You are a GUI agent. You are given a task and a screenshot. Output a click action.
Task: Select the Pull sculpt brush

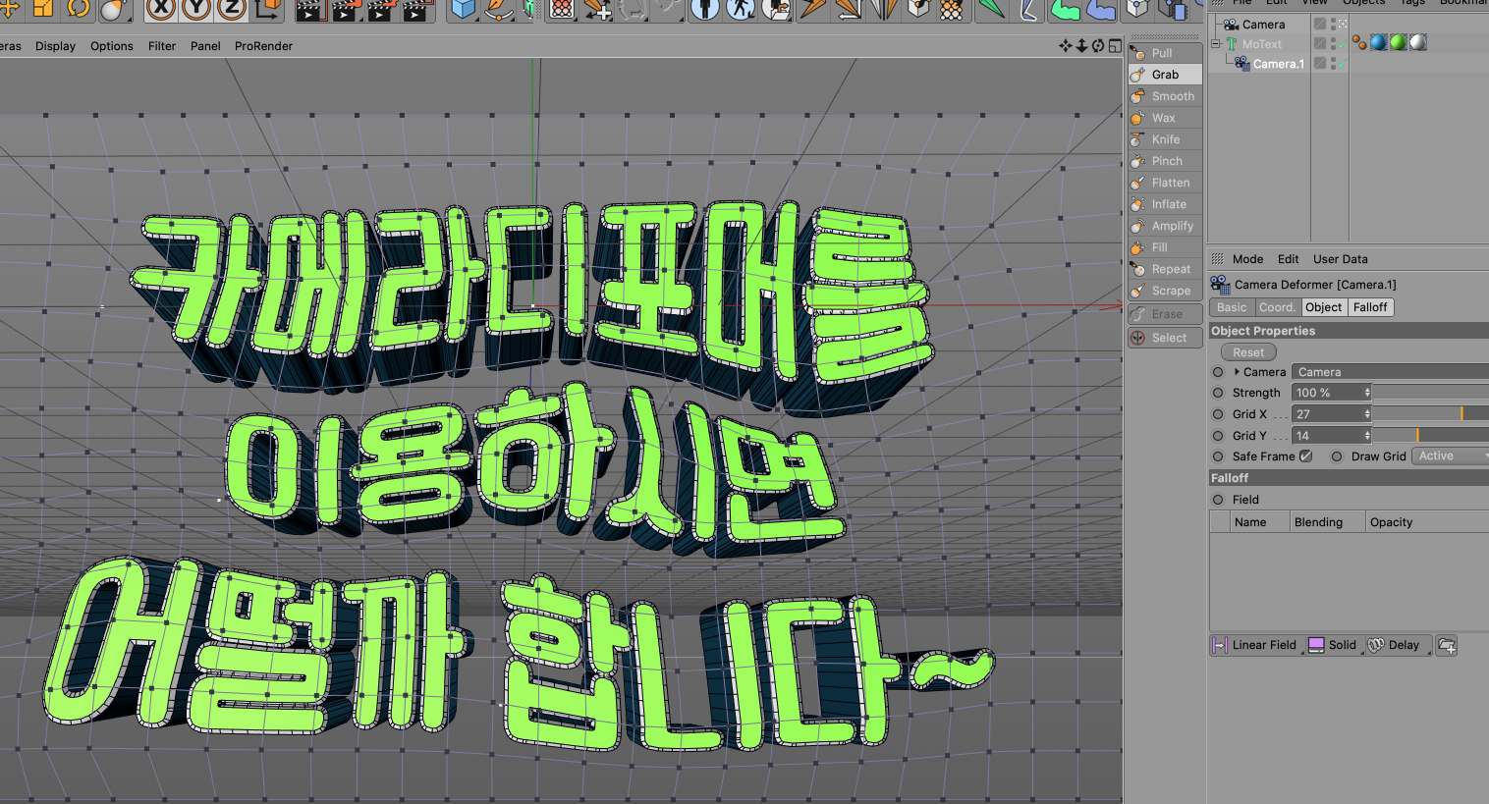(1165, 53)
